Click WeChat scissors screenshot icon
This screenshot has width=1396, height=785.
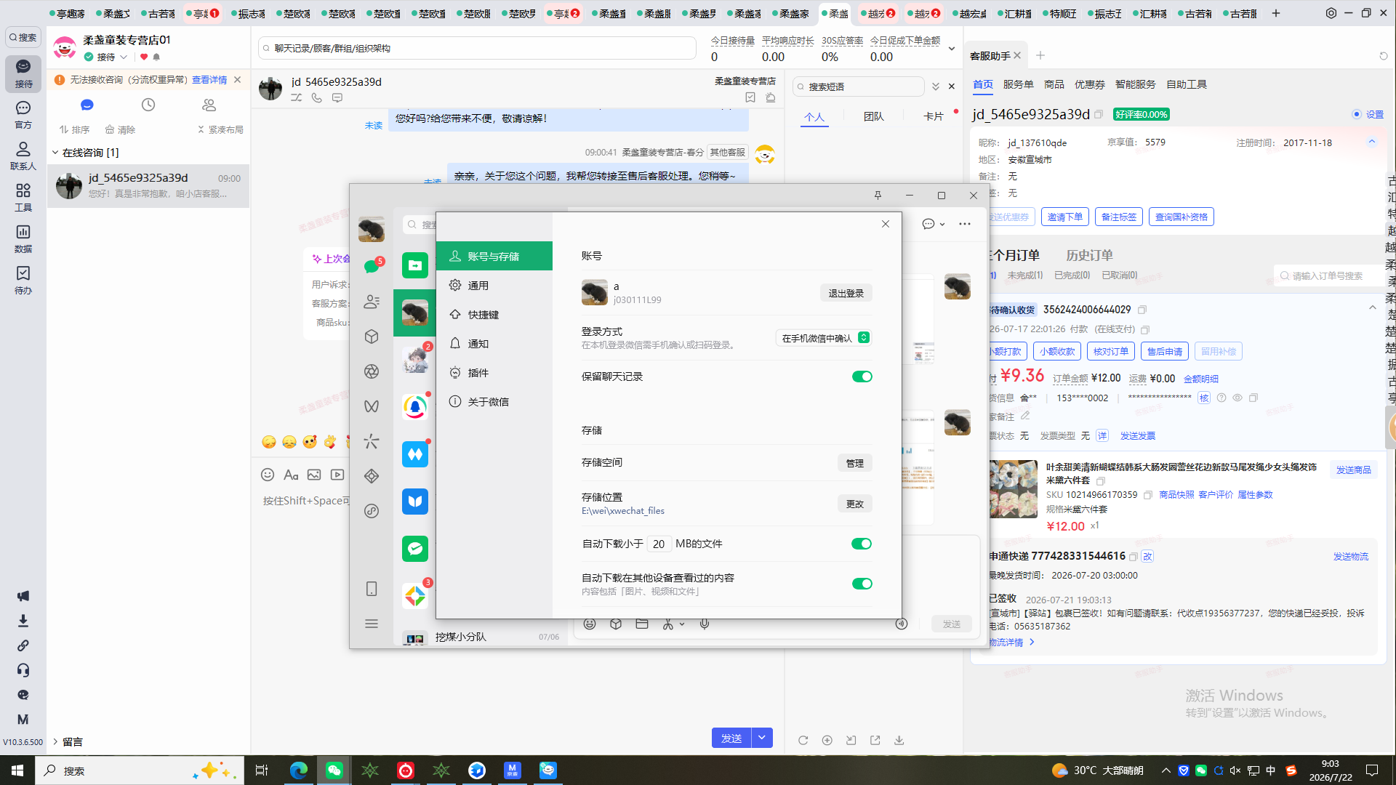667,624
